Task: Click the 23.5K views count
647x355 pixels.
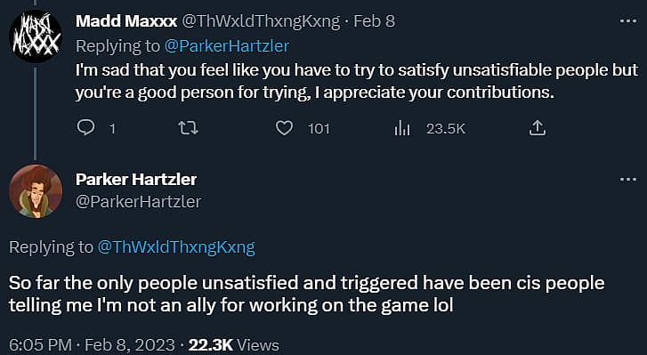Action: 446,129
